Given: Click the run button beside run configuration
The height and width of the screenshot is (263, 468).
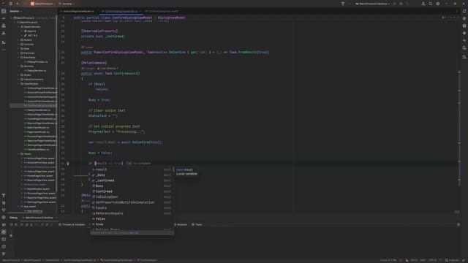Looking at the screenshot, I should (x=395, y=4).
